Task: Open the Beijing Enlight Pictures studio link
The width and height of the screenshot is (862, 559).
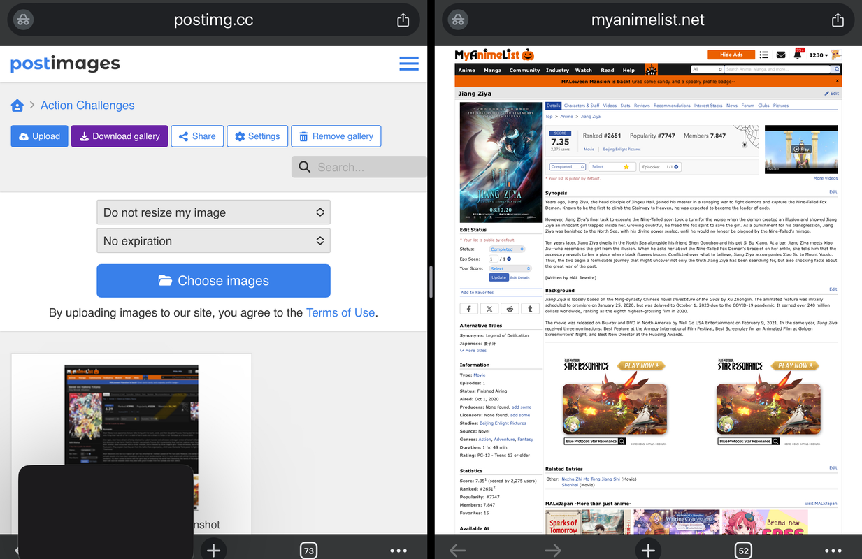Action: pyautogui.click(x=503, y=423)
